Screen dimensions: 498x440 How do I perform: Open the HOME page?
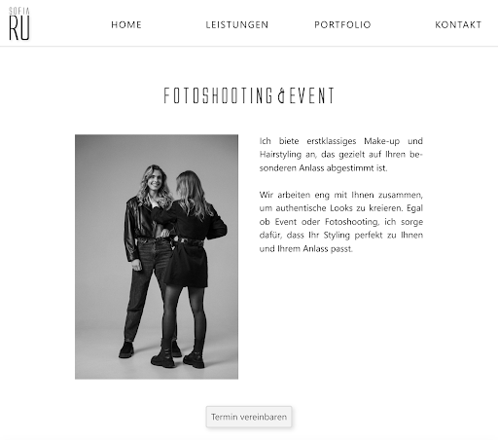coord(126,24)
